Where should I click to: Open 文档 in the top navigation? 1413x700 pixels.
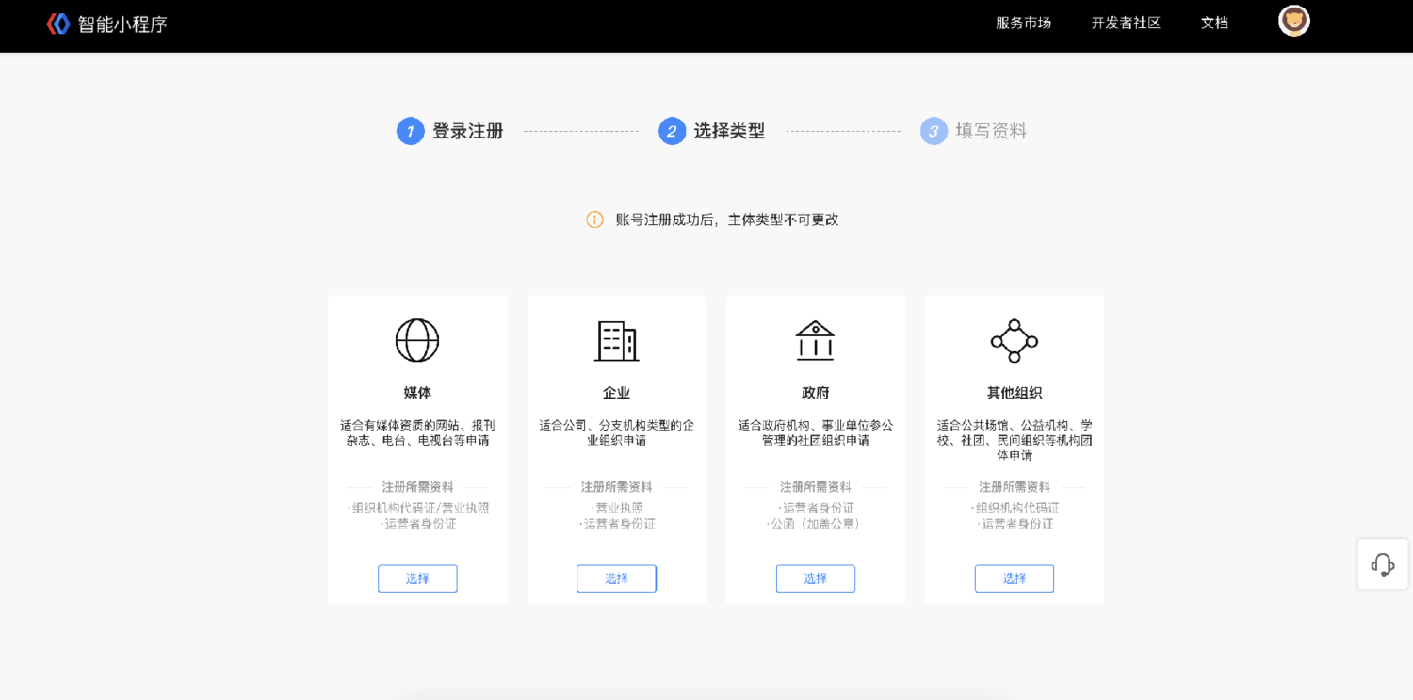pos(1214,23)
